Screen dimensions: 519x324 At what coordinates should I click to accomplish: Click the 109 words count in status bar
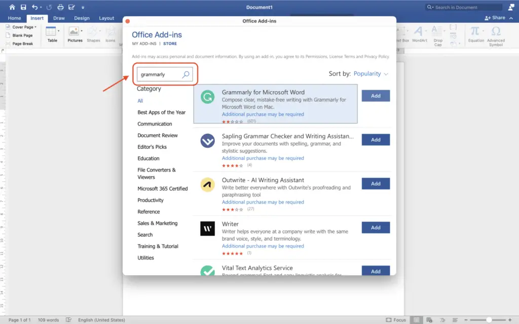click(x=48, y=320)
